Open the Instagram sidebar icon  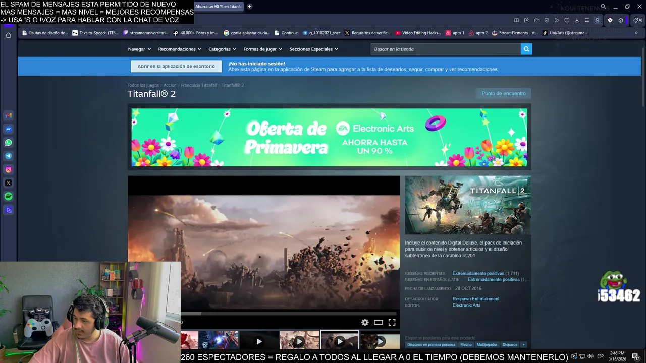[x=8, y=170]
